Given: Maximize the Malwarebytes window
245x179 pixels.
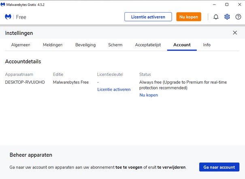Looking at the screenshot, I should click(227, 4).
